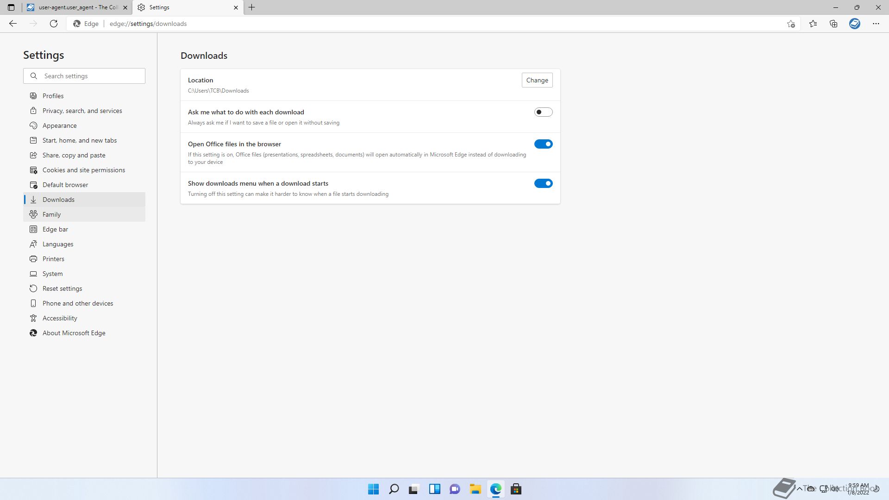The image size is (889, 500).
Task: Go to Languages settings
Action: tap(84, 244)
